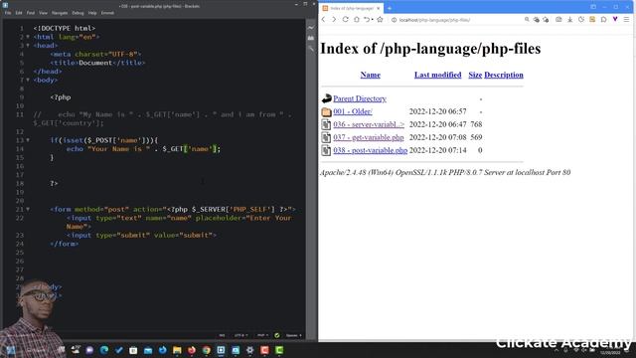Viewport: 636px width, 358px height.
Task: Click the purple V extension icon
Action: [615, 19]
